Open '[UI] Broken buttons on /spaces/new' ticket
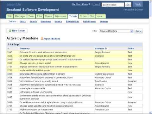The image size is (152, 114). [x=36, y=110]
